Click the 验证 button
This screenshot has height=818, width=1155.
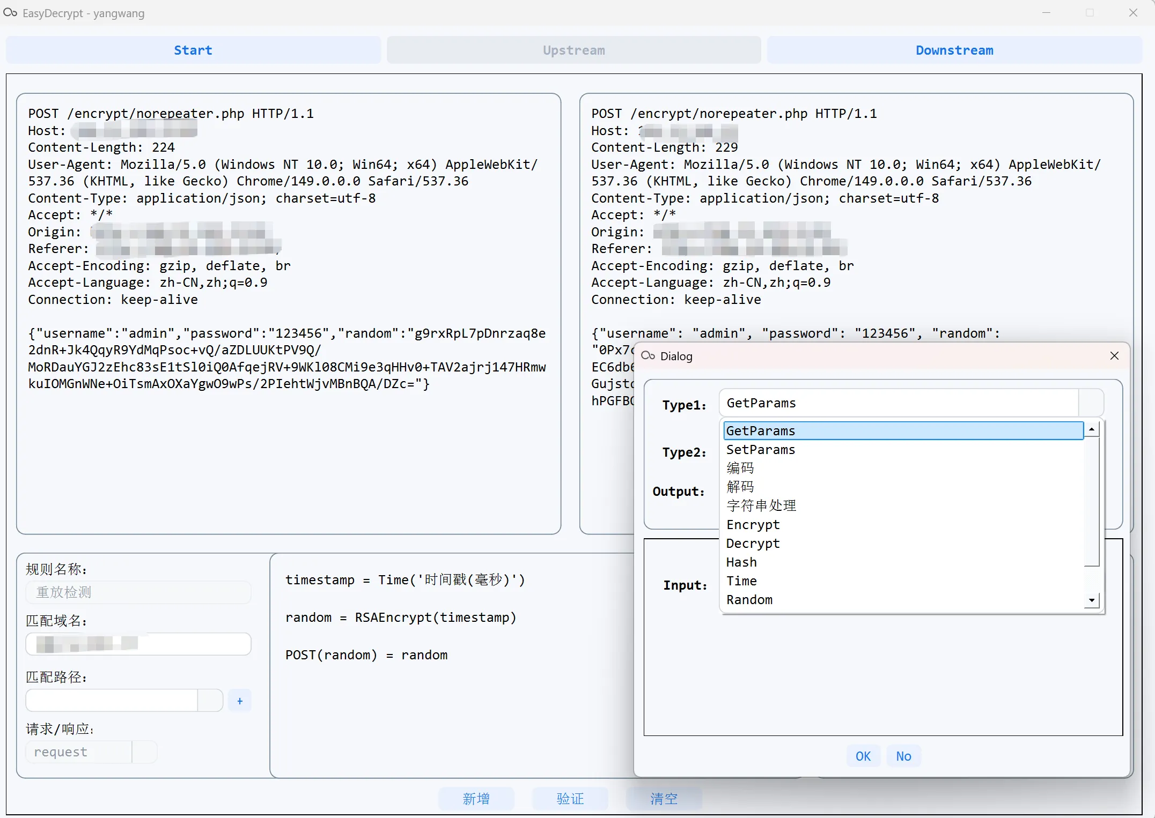tap(570, 799)
